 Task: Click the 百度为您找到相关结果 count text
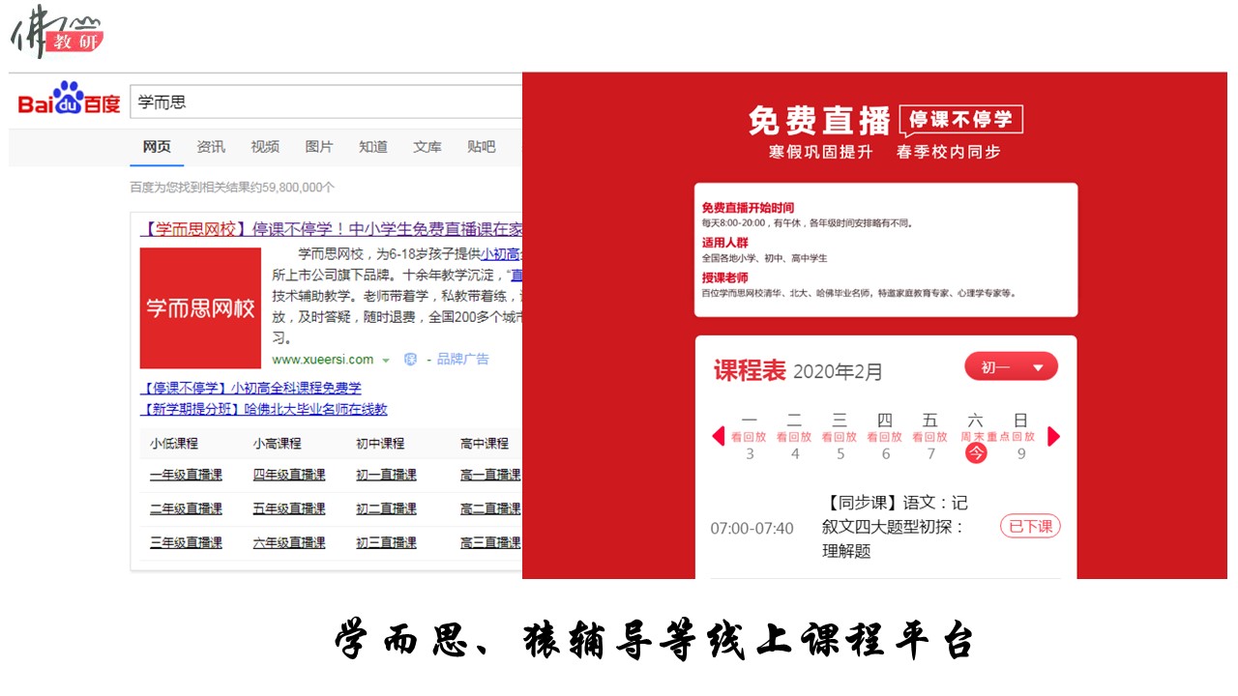click(x=233, y=188)
